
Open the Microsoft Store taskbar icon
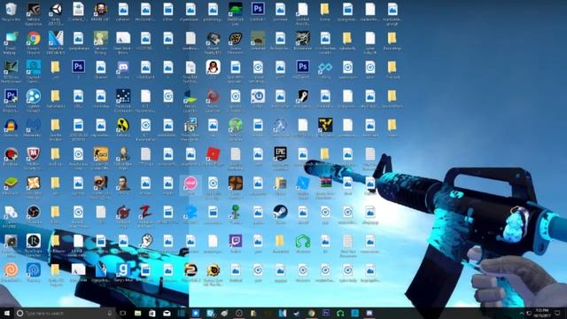(x=152, y=313)
